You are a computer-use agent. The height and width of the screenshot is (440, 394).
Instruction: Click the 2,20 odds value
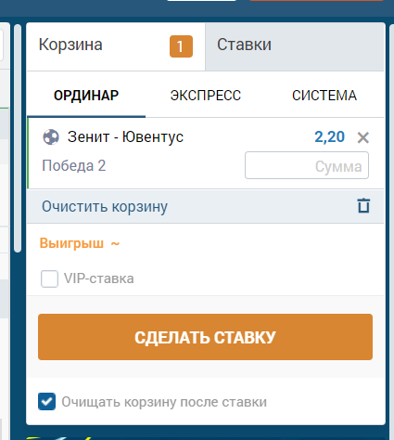[329, 136]
